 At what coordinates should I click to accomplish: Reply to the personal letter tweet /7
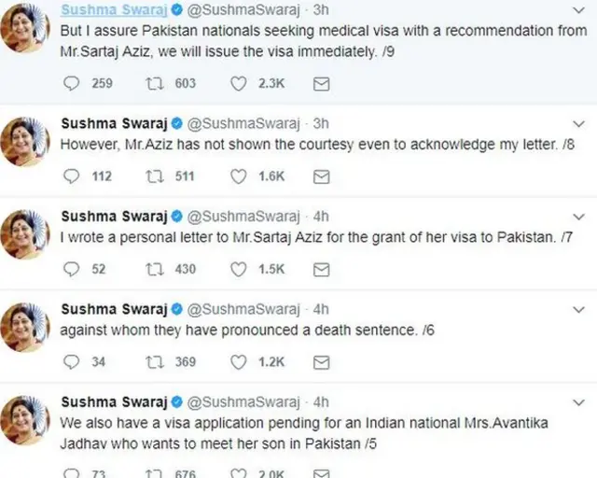pos(73,269)
